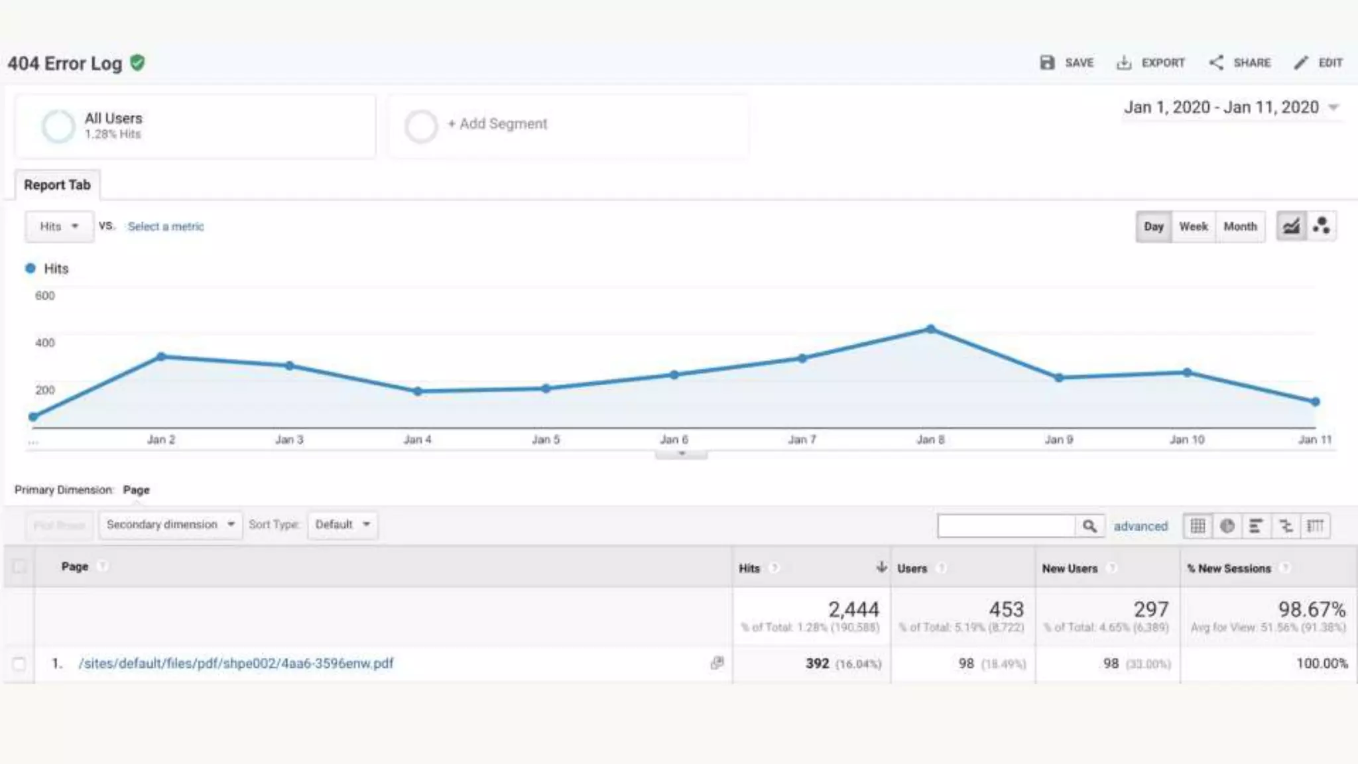Switch table to data grid view

click(x=1198, y=526)
